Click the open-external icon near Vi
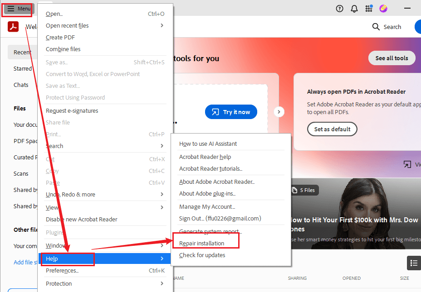The width and height of the screenshot is (421, 292). pos(407,164)
